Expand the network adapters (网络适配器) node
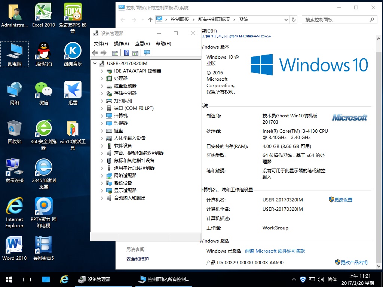 [102, 176]
